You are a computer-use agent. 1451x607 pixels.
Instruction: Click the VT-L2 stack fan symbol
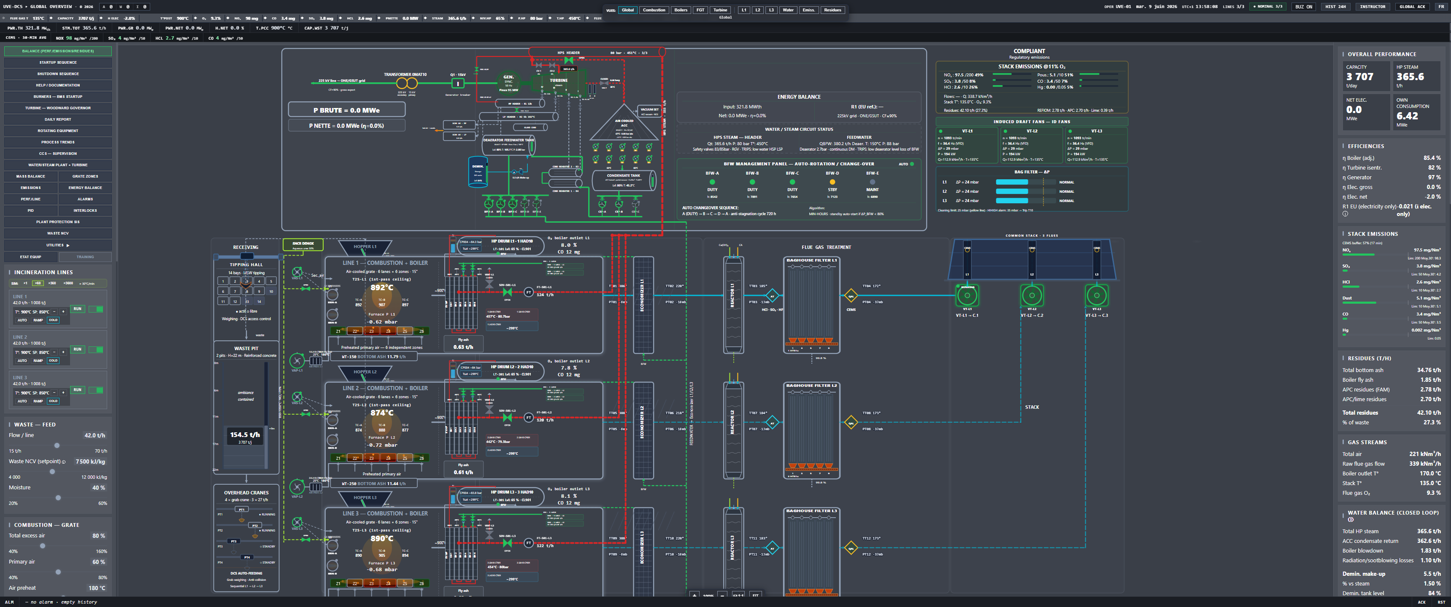coord(1032,295)
